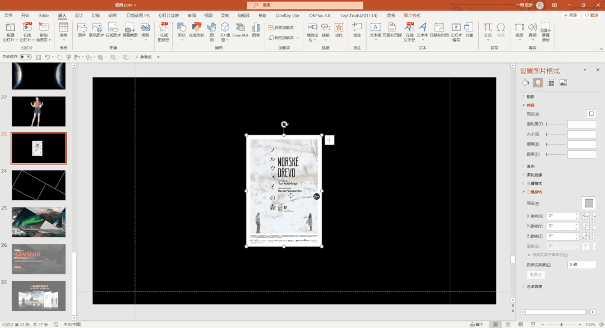Add a 批注 comment
Image resolution: width=605 pixels, height=328 pixels.
tap(357, 30)
